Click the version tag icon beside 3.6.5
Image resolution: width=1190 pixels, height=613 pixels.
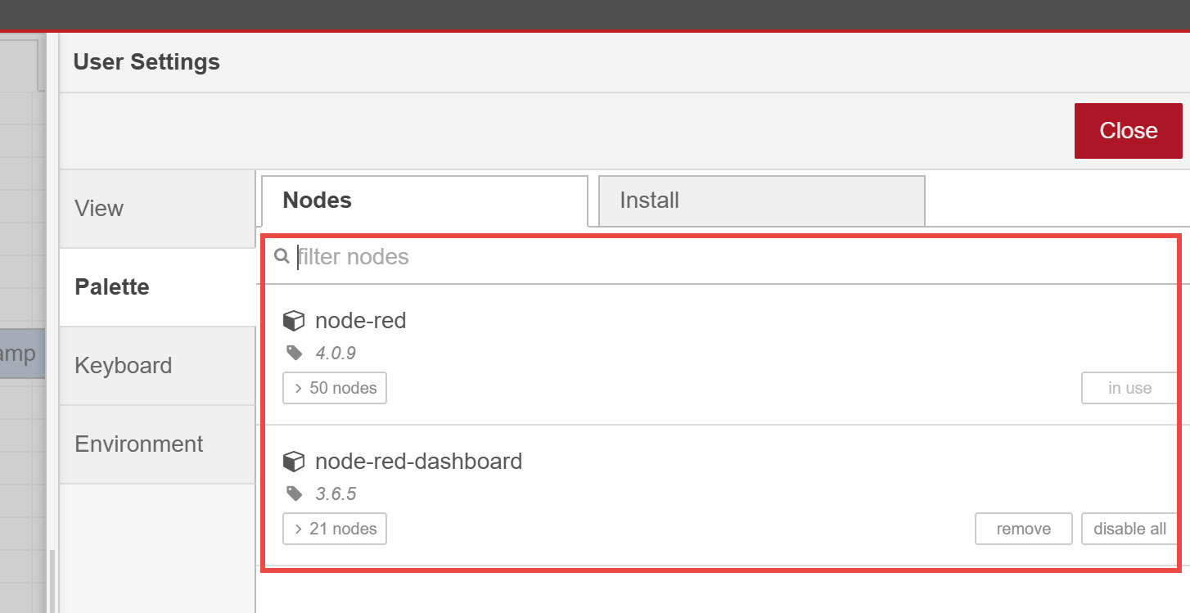coord(295,494)
